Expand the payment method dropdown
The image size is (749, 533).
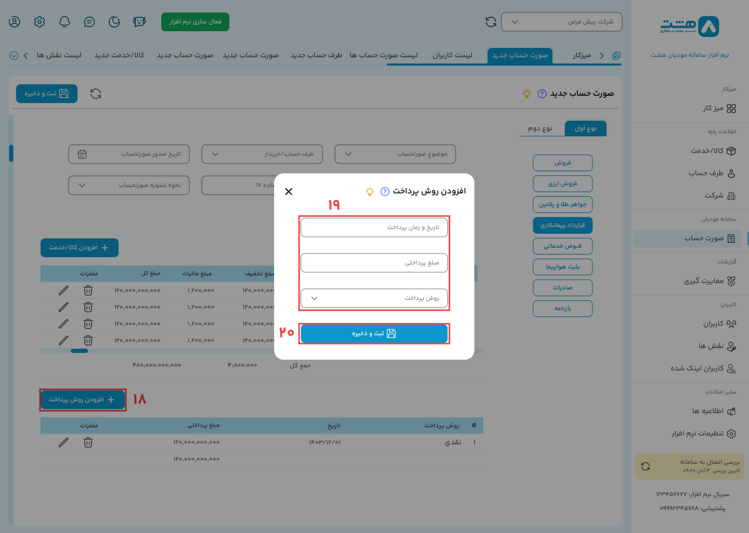pyautogui.click(x=374, y=298)
